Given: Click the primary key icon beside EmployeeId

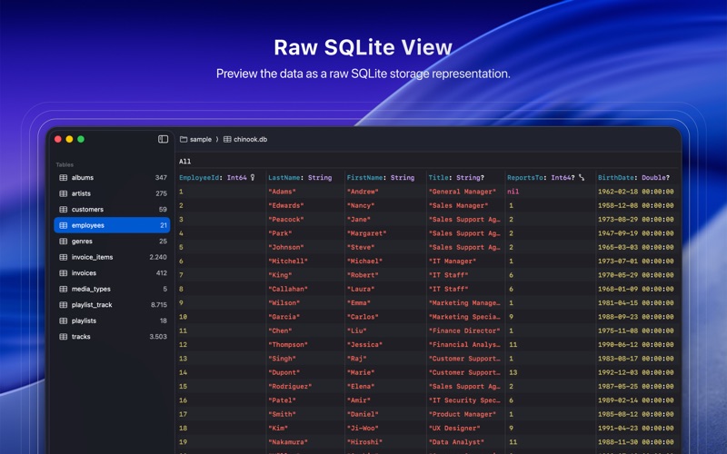Looking at the screenshot, I should click(x=253, y=177).
